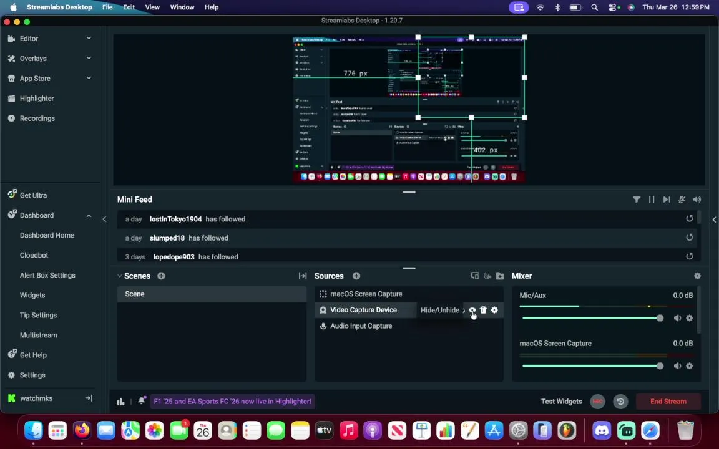
Task: Delete the Video Capture Device source
Action: coord(483,310)
